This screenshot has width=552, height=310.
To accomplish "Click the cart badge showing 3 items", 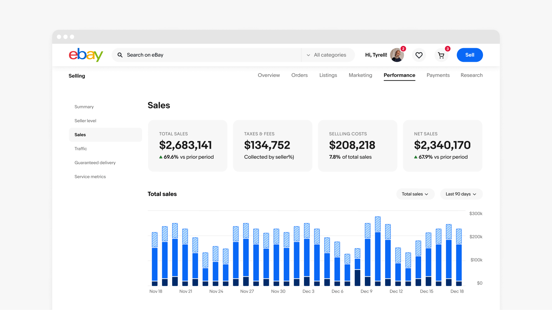I will pyautogui.click(x=447, y=49).
